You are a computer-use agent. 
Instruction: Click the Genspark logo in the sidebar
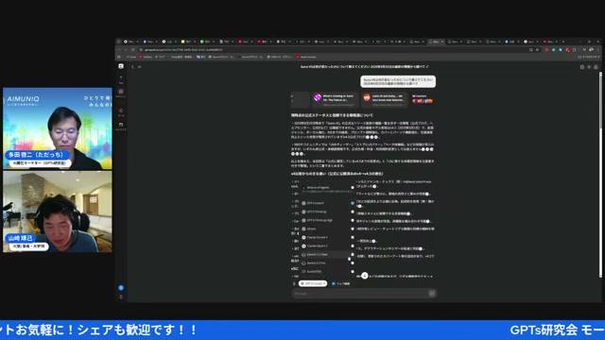(x=121, y=66)
